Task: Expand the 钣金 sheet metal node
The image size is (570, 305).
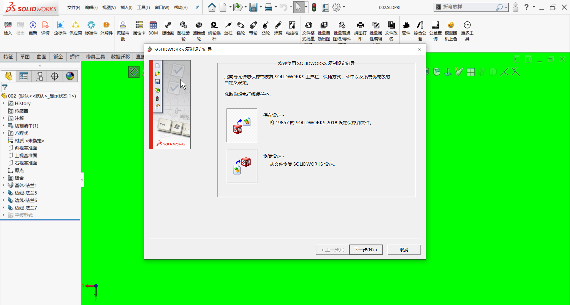Action: [4, 178]
